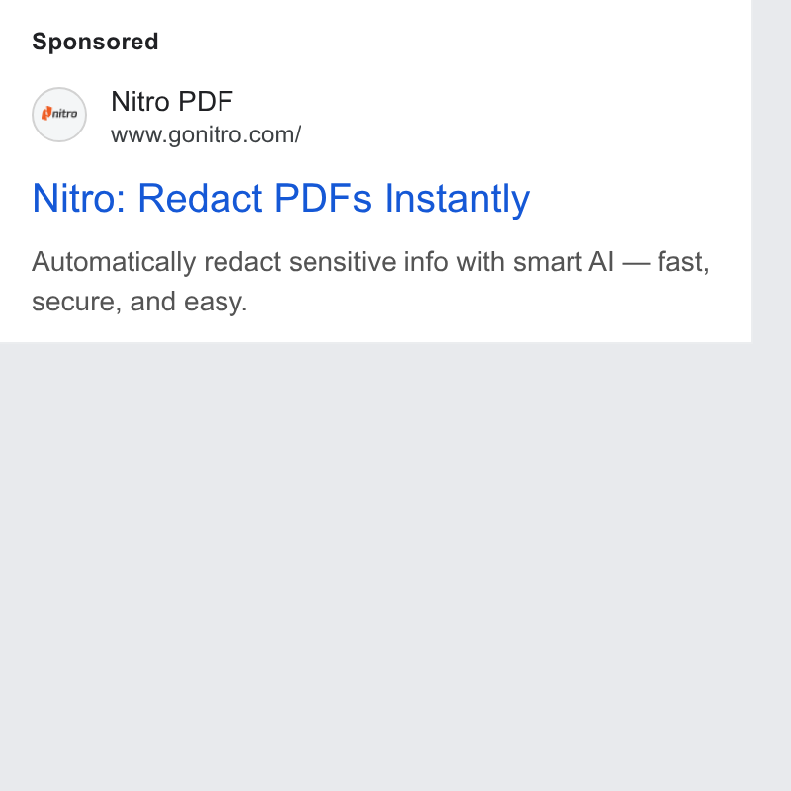
Task: Visit the www.gonitro.com/ address
Action: coord(206,134)
